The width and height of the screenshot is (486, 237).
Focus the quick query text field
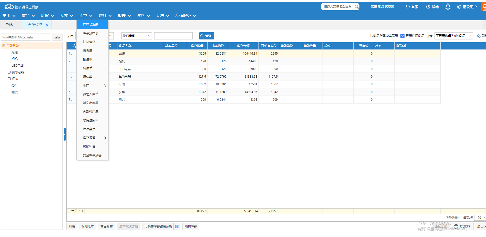pos(173,36)
